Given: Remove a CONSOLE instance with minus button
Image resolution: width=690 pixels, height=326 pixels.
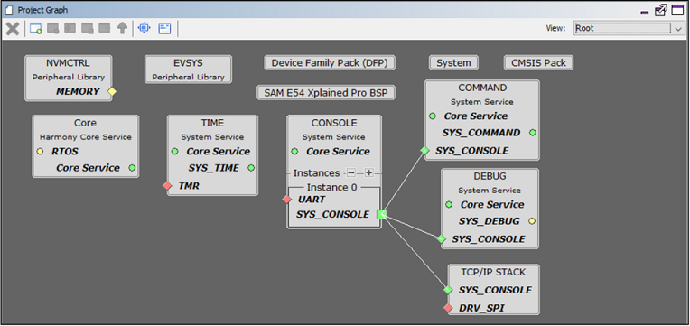Looking at the screenshot, I should 351,172.
